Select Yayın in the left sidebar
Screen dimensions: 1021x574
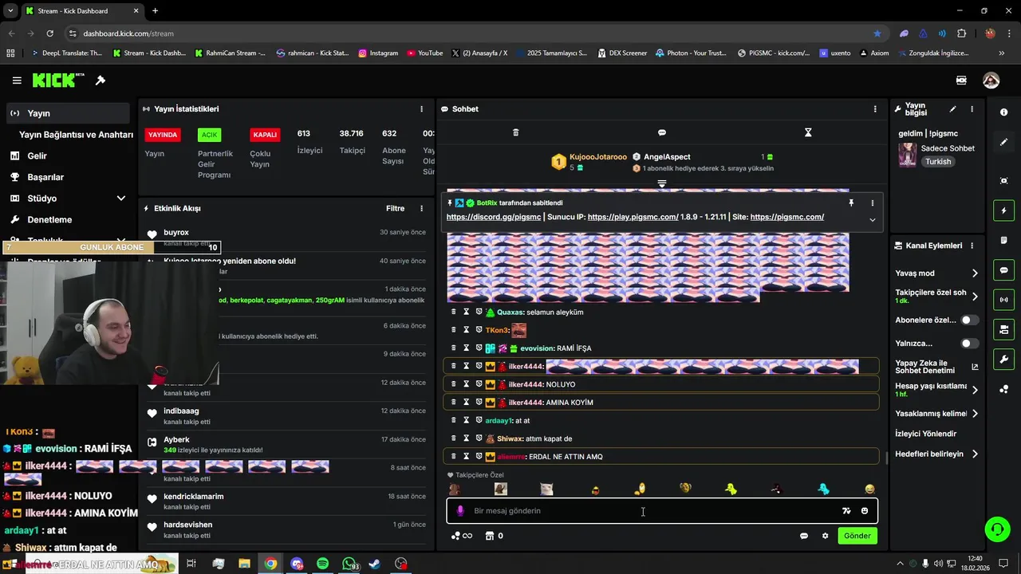point(68,113)
